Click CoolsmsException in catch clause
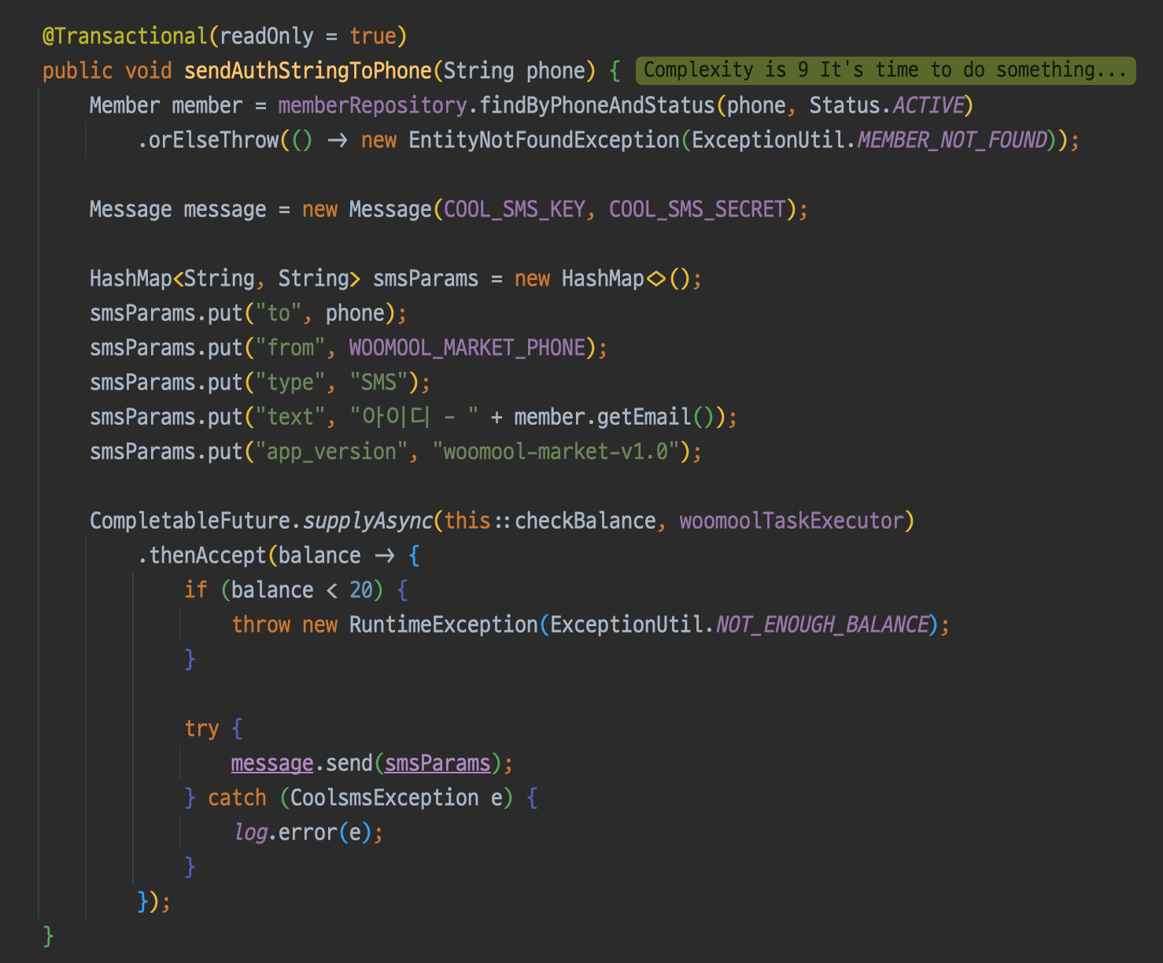The width and height of the screenshot is (1163, 963). click(x=385, y=798)
